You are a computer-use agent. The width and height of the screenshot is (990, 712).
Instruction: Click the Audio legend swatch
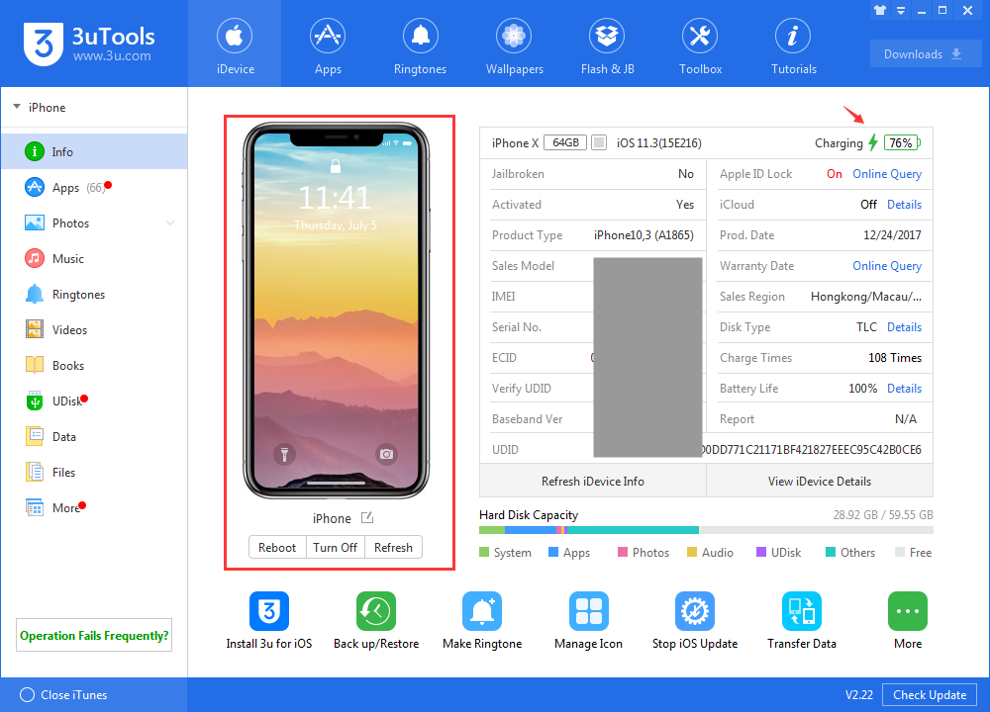(x=692, y=553)
